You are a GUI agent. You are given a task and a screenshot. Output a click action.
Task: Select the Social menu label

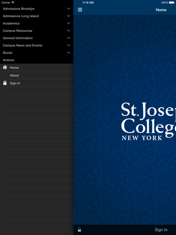(x=7, y=53)
